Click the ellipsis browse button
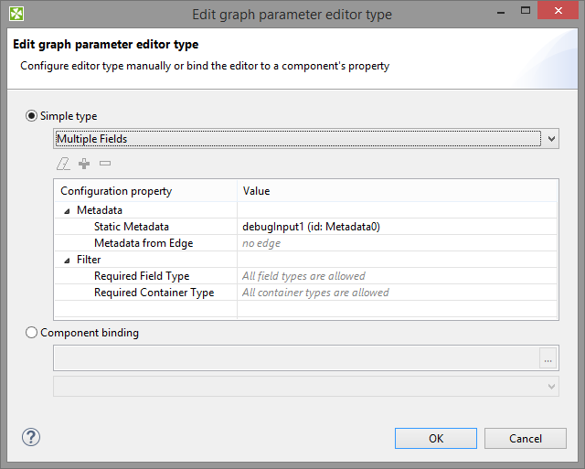This screenshot has height=469, width=585. pyautogui.click(x=548, y=359)
